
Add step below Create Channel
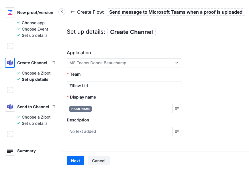[x=10, y=90]
